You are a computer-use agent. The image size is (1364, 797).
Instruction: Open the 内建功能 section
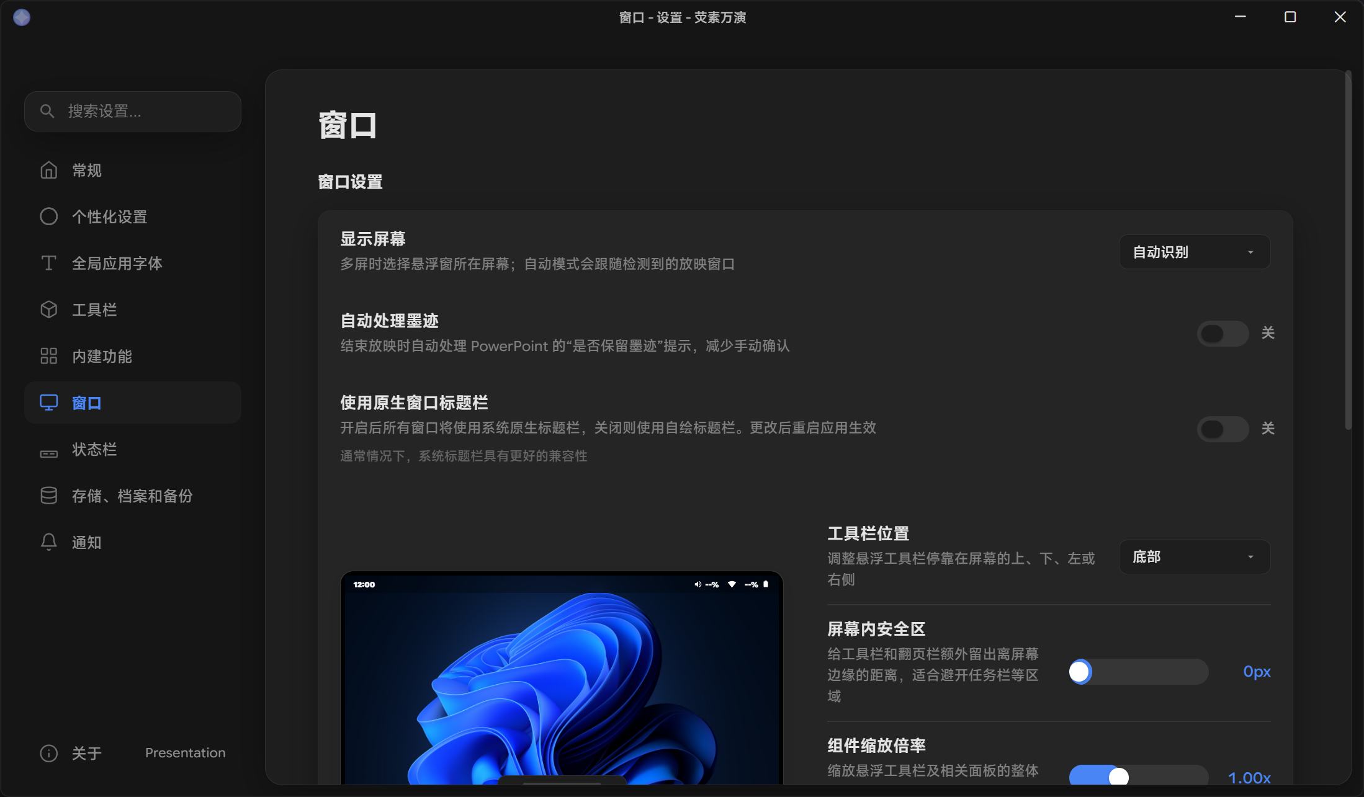pos(133,356)
